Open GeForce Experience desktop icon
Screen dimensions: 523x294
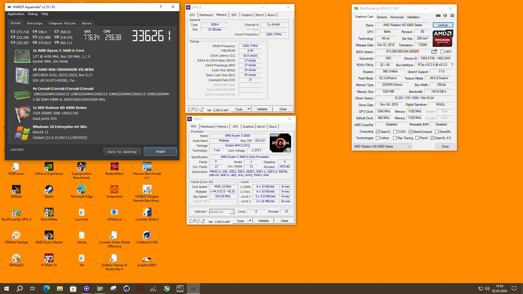pyautogui.click(x=49, y=169)
